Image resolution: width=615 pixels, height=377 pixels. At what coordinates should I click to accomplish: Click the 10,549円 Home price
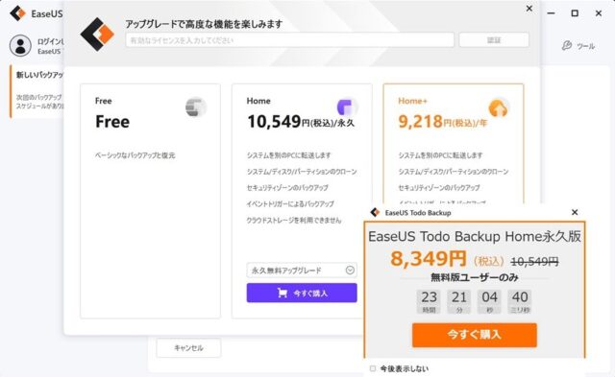pos(301,122)
